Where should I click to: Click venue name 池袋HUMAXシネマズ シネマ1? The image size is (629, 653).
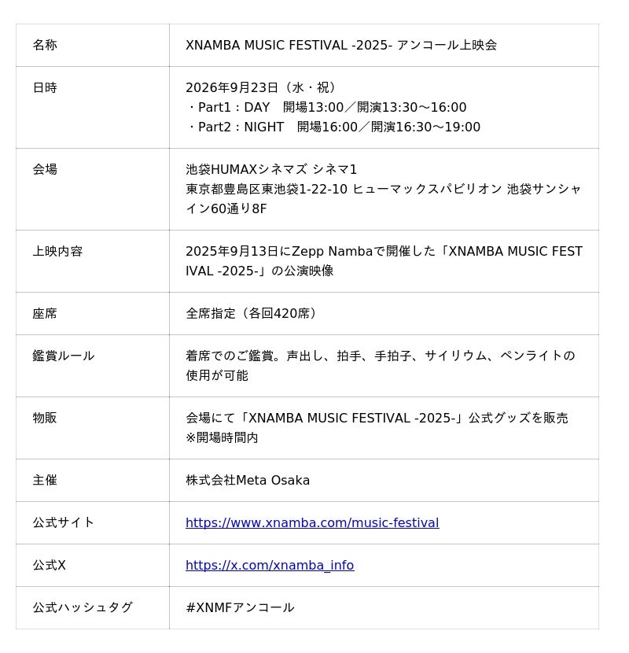click(x=271, y=169)
